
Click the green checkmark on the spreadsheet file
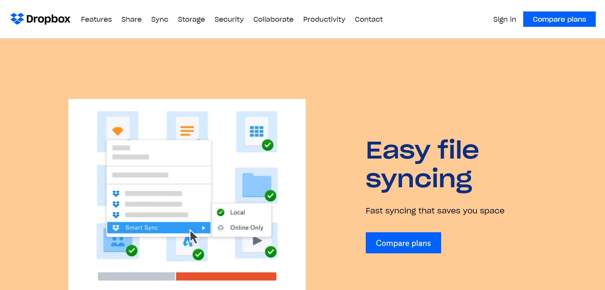[268, 145]
